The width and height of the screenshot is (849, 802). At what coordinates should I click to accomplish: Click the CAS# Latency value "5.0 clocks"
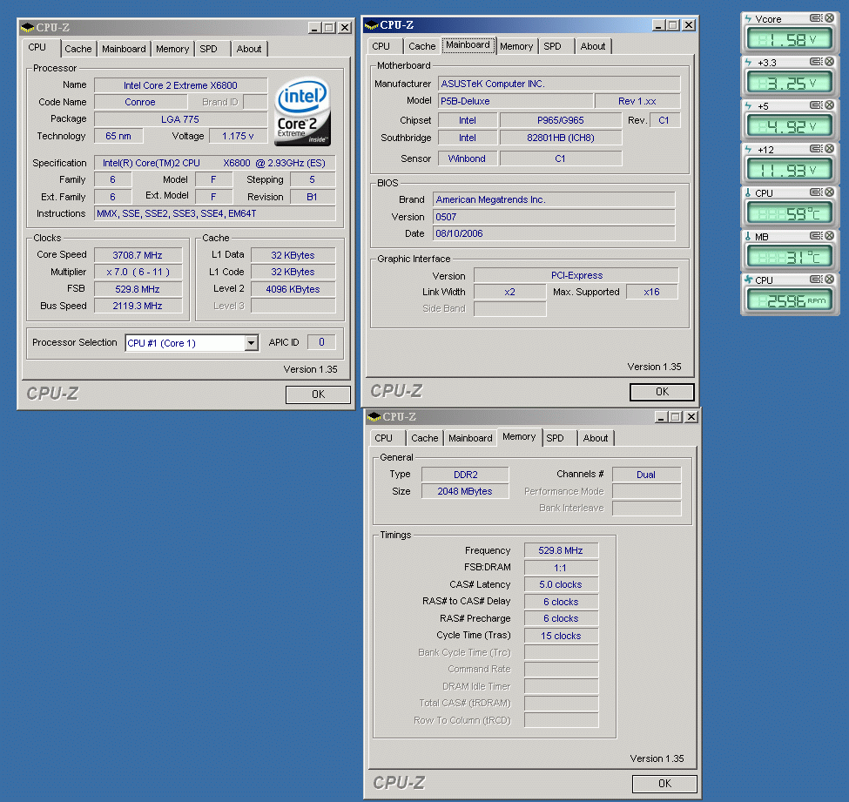(561, 584)
